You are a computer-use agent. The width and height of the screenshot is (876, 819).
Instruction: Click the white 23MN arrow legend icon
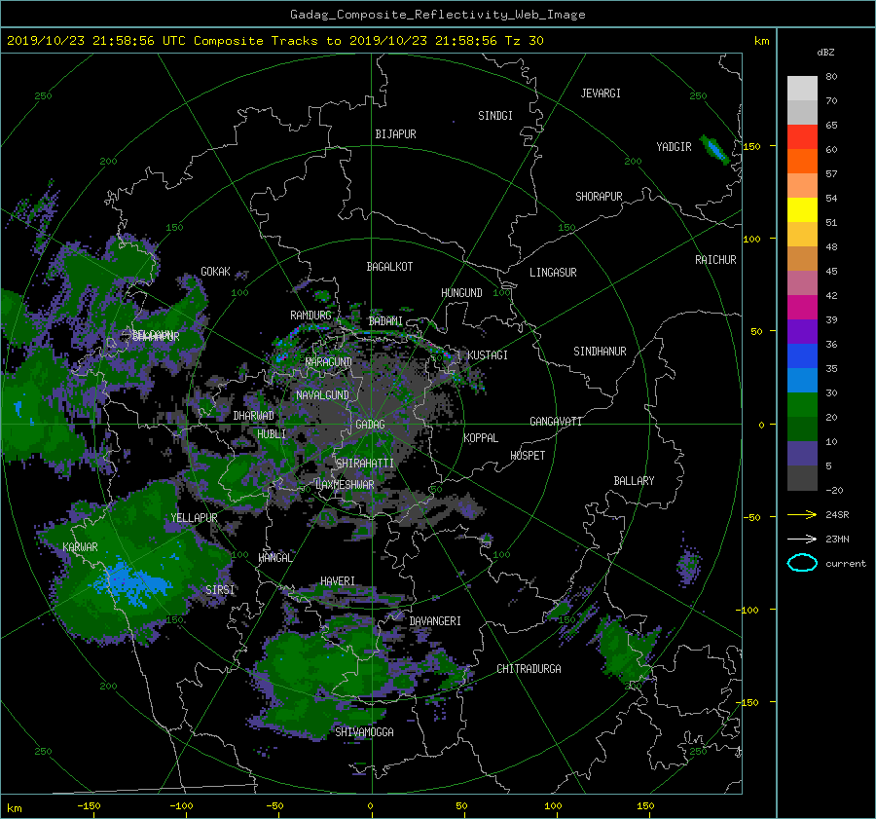point(802,540)
